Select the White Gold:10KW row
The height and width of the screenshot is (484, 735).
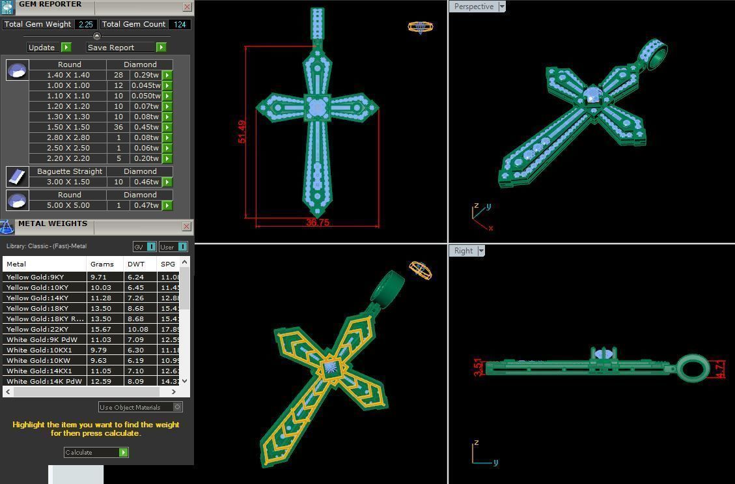(x=91, y=360)
